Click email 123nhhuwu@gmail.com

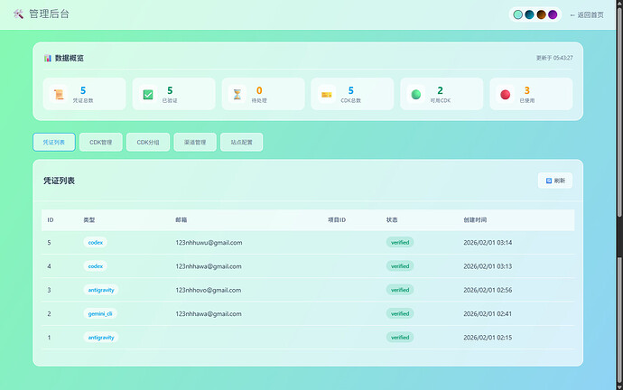[209, 243]
